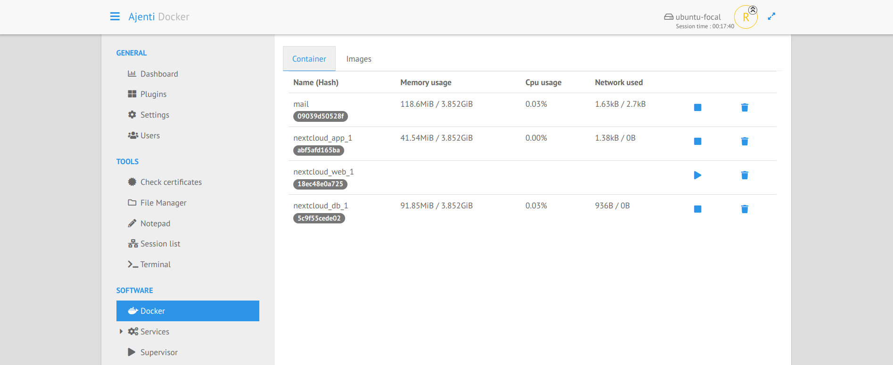
Task: Expand the Services submenu arrow
Action: pyautogui.click(x=121, y=332)
